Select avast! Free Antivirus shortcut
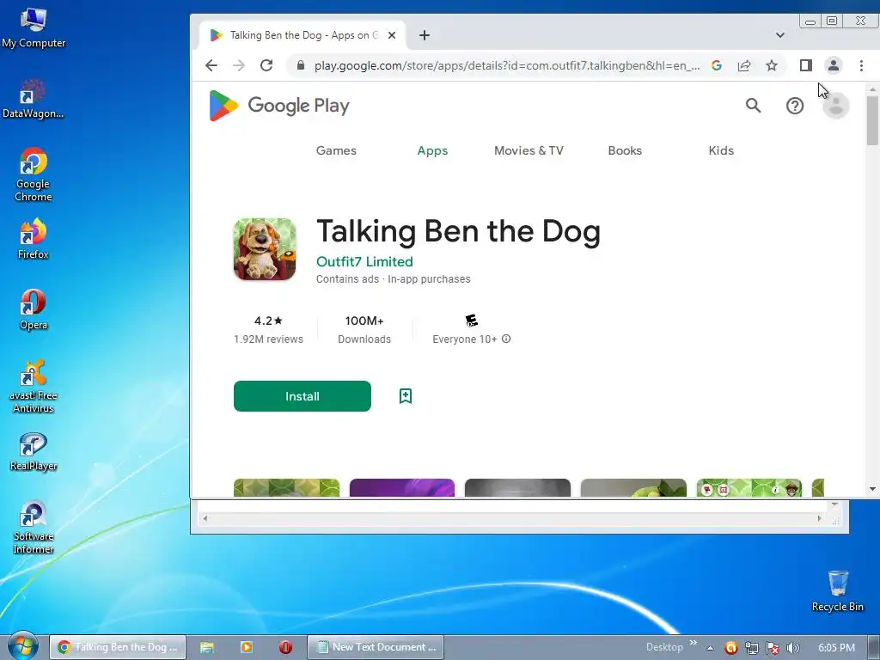The height and width of the screenshot is (660, 880). click(x=34, y=386)
